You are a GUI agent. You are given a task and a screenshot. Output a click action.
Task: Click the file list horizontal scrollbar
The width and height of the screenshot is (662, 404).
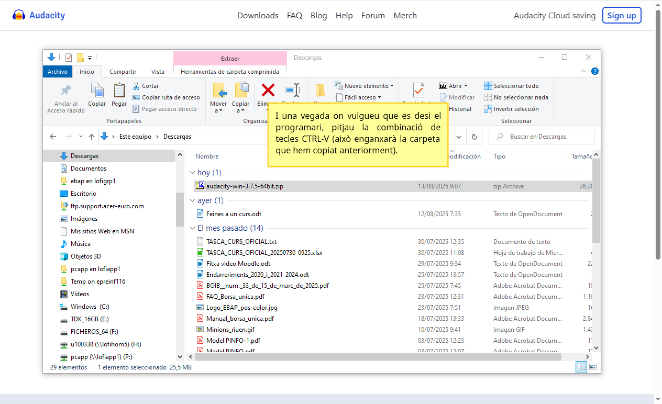tap(378, 356)
